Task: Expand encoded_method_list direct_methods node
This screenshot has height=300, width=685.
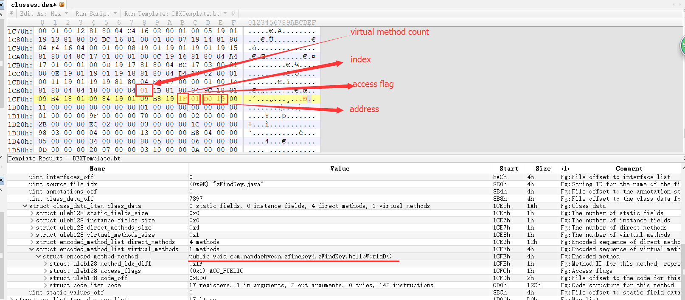Action: pos(32,242)
